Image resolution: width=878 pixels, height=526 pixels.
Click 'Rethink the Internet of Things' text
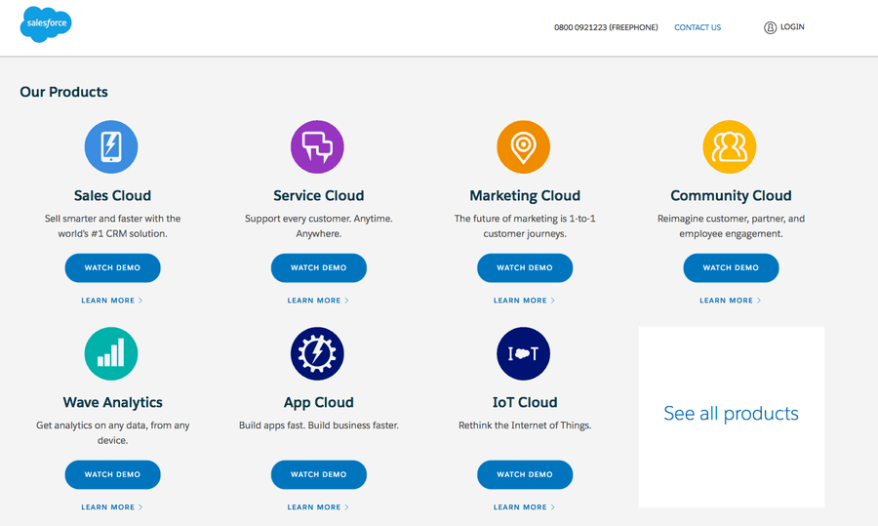click(x=525, y=425)
